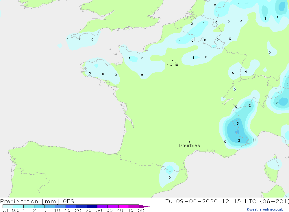Click the Precipitation [mm] title text
289x212 pixels.
point(29,201)
